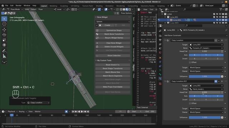Toggle auto keying record button
Screen dimensions: 229x128
66,112
